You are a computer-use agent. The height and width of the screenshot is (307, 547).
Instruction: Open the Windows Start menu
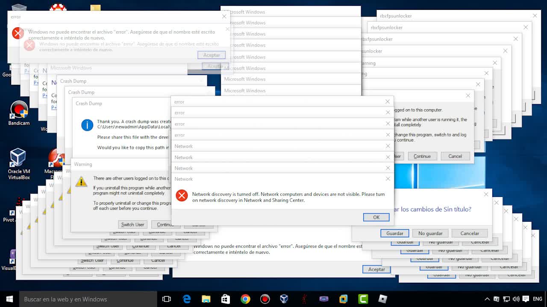(x=9, y=299)
